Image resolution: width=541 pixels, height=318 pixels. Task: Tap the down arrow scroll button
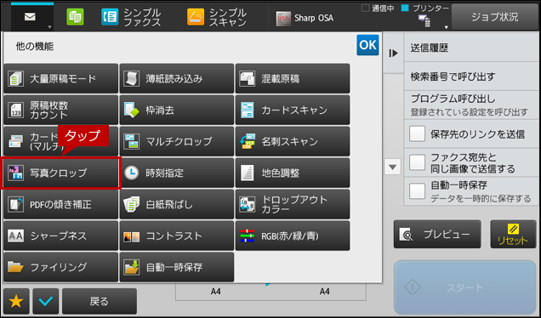(393, 168)
